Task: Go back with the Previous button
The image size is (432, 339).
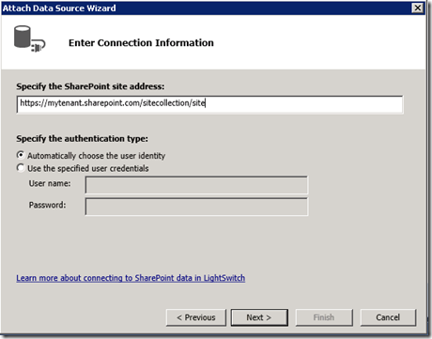Action: click(x=196, y=317)
